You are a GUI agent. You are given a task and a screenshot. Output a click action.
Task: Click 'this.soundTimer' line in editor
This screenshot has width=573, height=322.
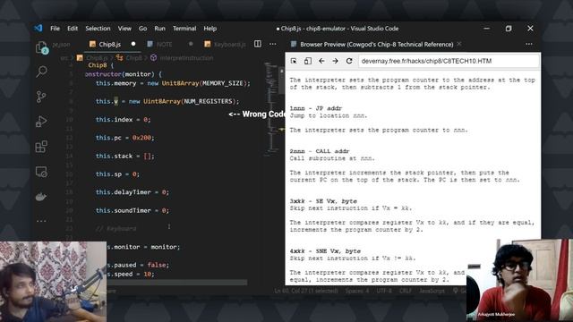point(133,210)
